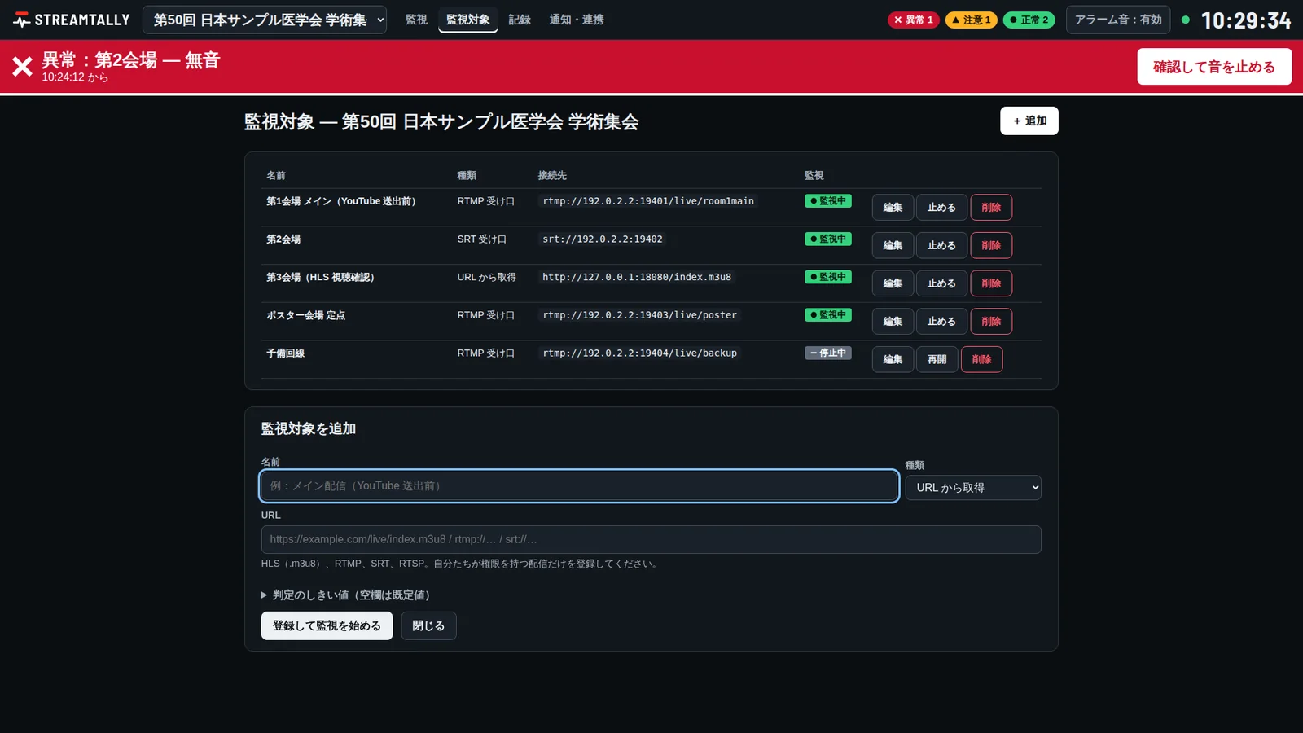Click the rtmp://192.0.2.2:19401/live/room1main address

(648, 201)
